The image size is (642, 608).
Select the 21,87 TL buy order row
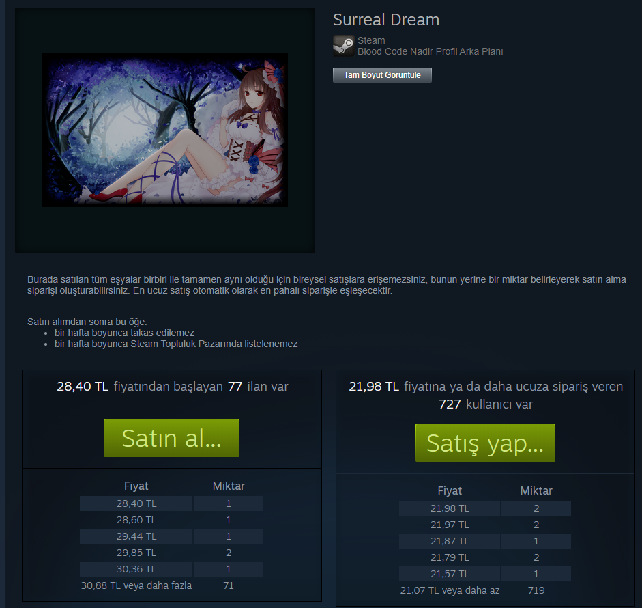[485, 541]
